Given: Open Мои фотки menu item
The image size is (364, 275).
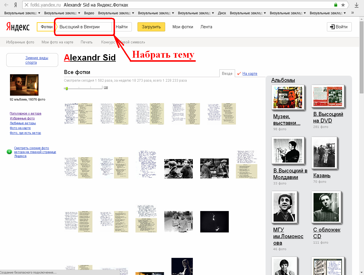Looking at the screenshot, I should pos(183,27).
